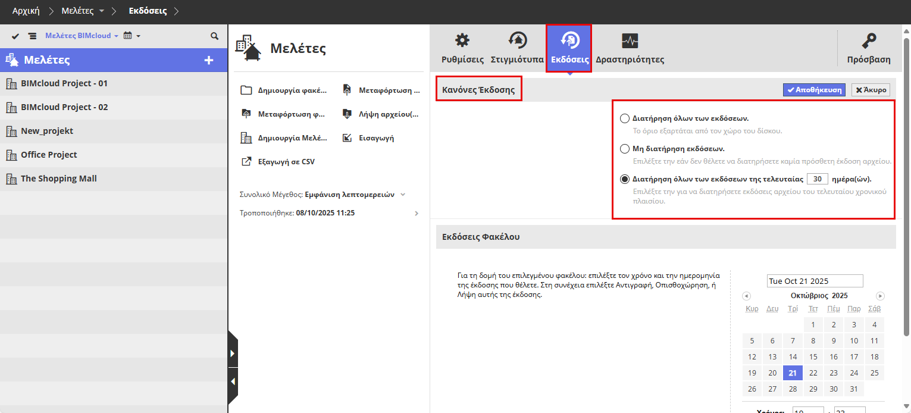This screenshot has width=911, height=413.
Task: Click the Εκδόσεις Φακέλου section heading
Action: coord(481,236)
